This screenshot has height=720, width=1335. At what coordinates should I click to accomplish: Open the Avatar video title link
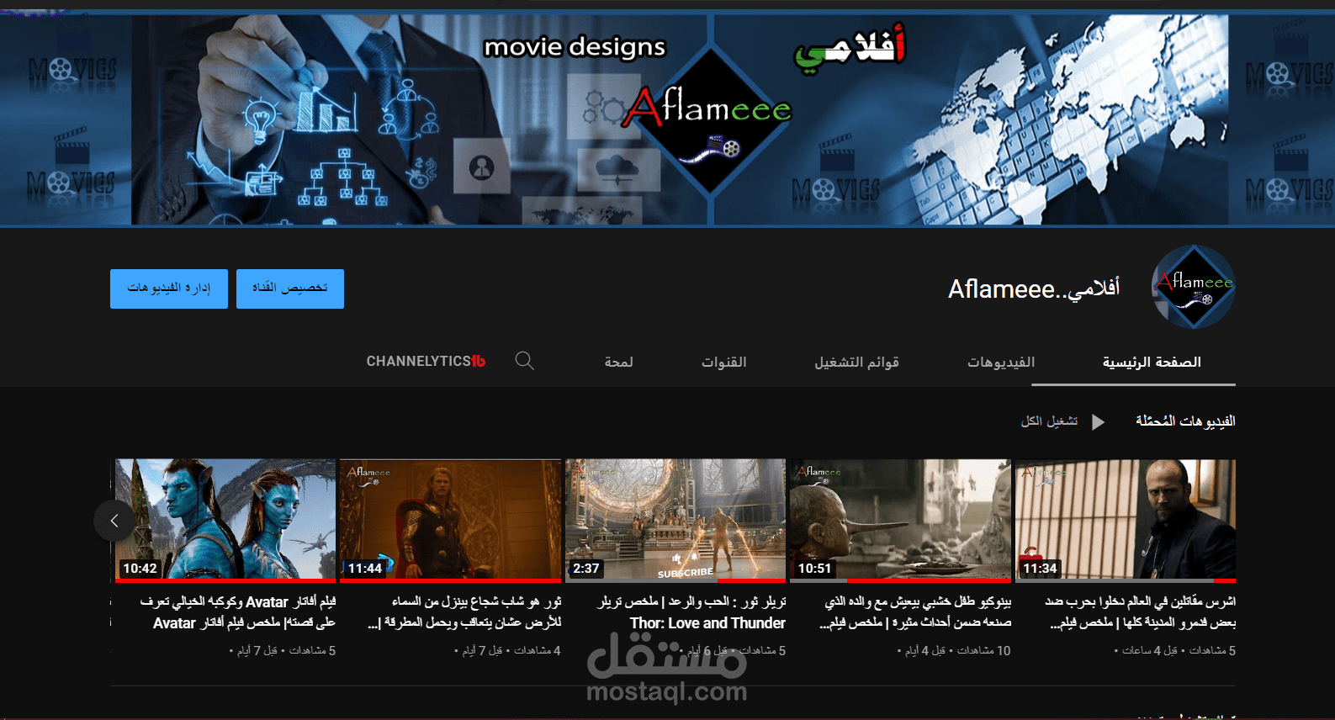coord(238,612)
